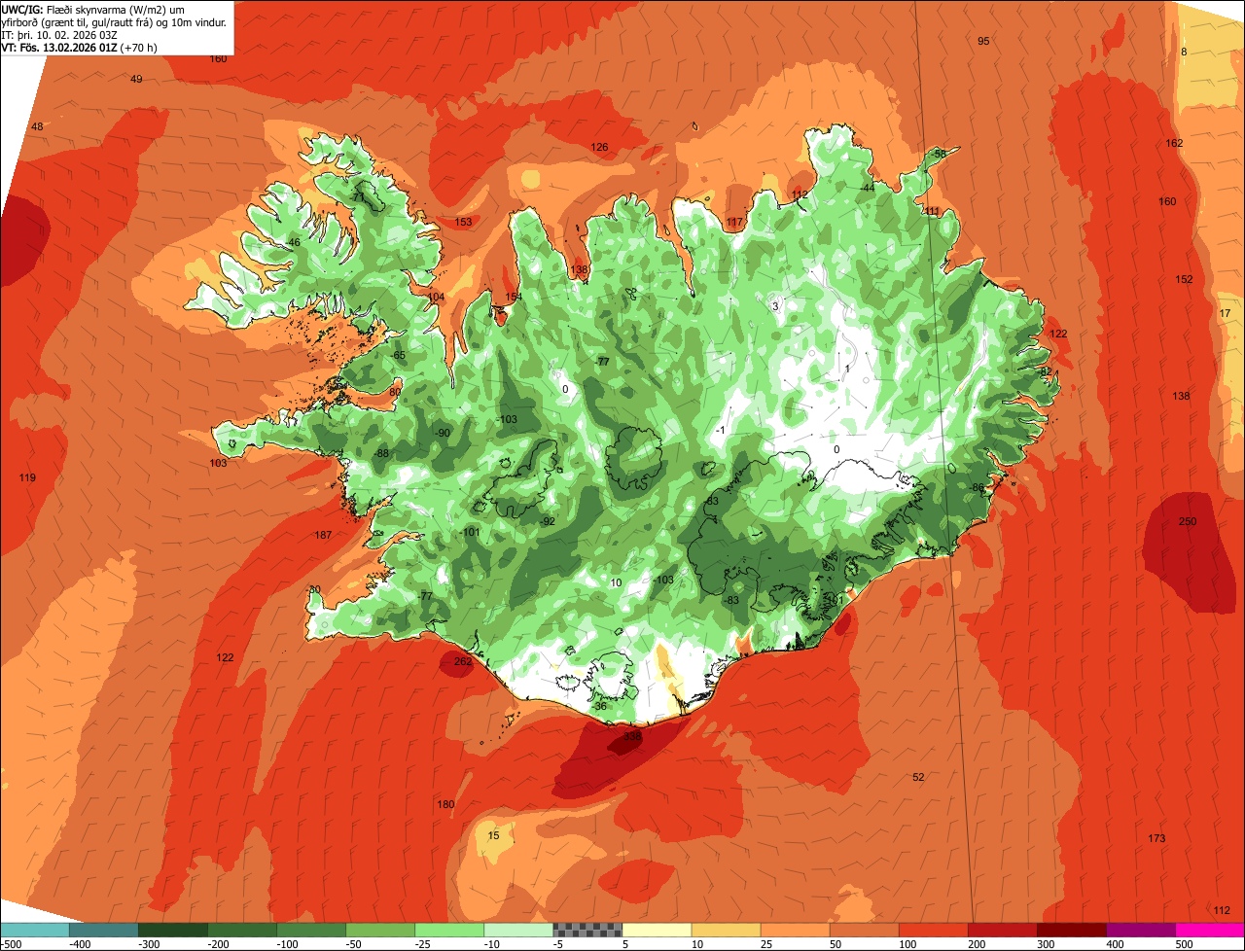The width and height of the screenshot is (1245, 951).
Task: Select the value 154 in the fjord
Action: click(x=514, y=297)
